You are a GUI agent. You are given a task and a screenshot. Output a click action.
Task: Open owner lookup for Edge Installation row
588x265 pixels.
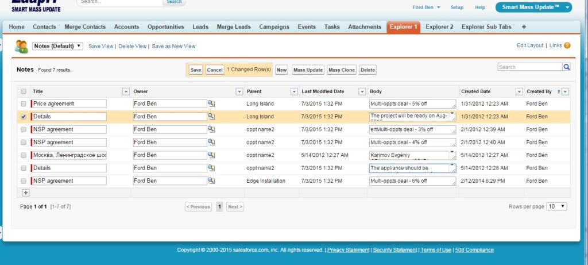pyautogui.click(x=211, y=180)
